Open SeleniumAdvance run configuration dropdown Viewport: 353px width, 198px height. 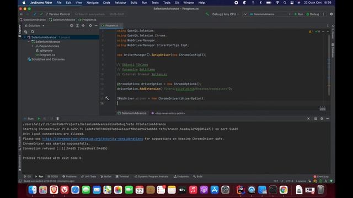click(x=270, y=14)
